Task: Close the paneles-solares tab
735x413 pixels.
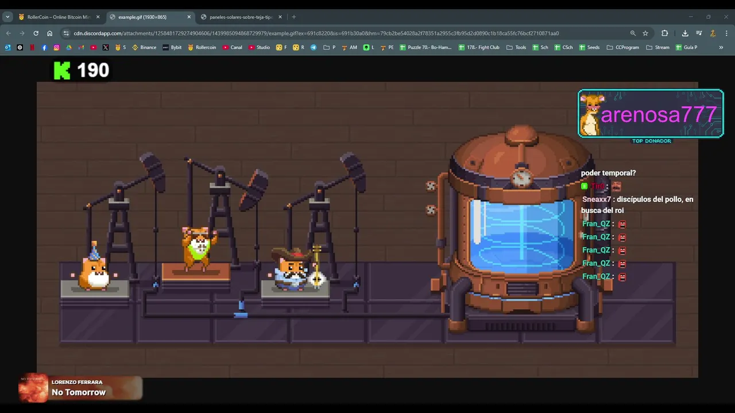Action: click(280, 17)
